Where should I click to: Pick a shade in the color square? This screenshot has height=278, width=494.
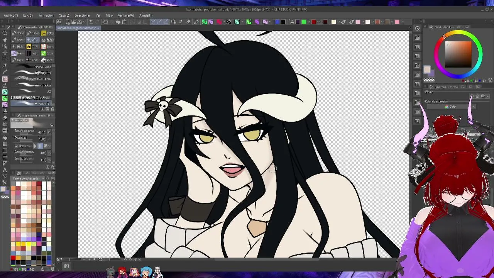click(x=458, y=54)
